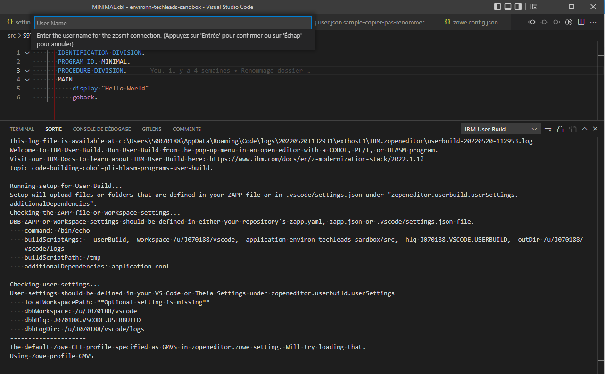Toggle the lock scrolling padlock in output panel
605x374 pixels.
tap(560, 128)
